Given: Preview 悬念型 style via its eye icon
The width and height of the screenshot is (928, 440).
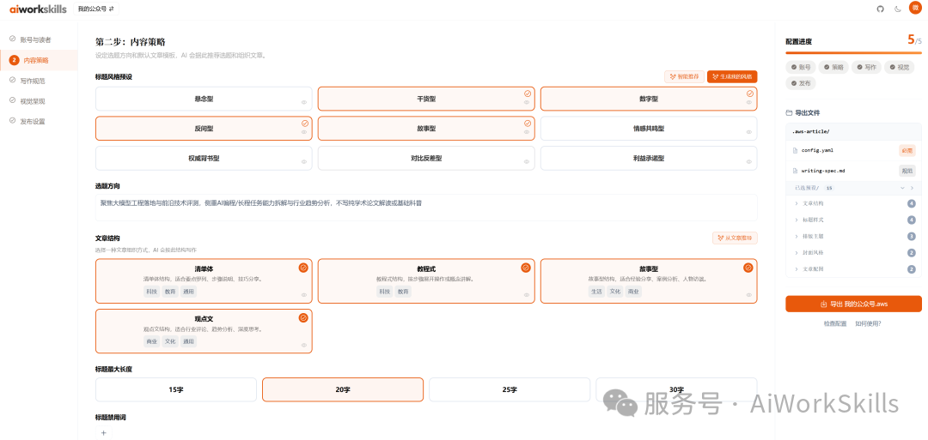Looking at the screenshot, I should coord(304,102).
